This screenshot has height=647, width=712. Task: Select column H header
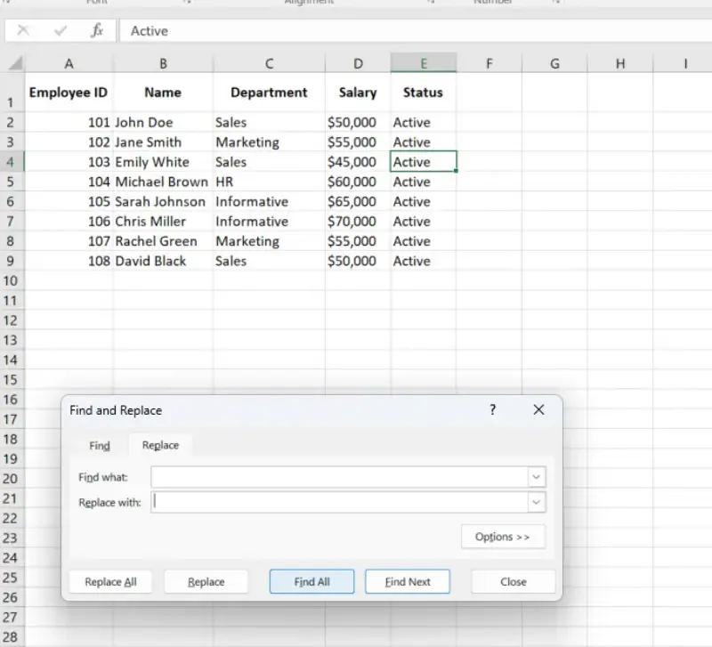[x=620, y=63]
